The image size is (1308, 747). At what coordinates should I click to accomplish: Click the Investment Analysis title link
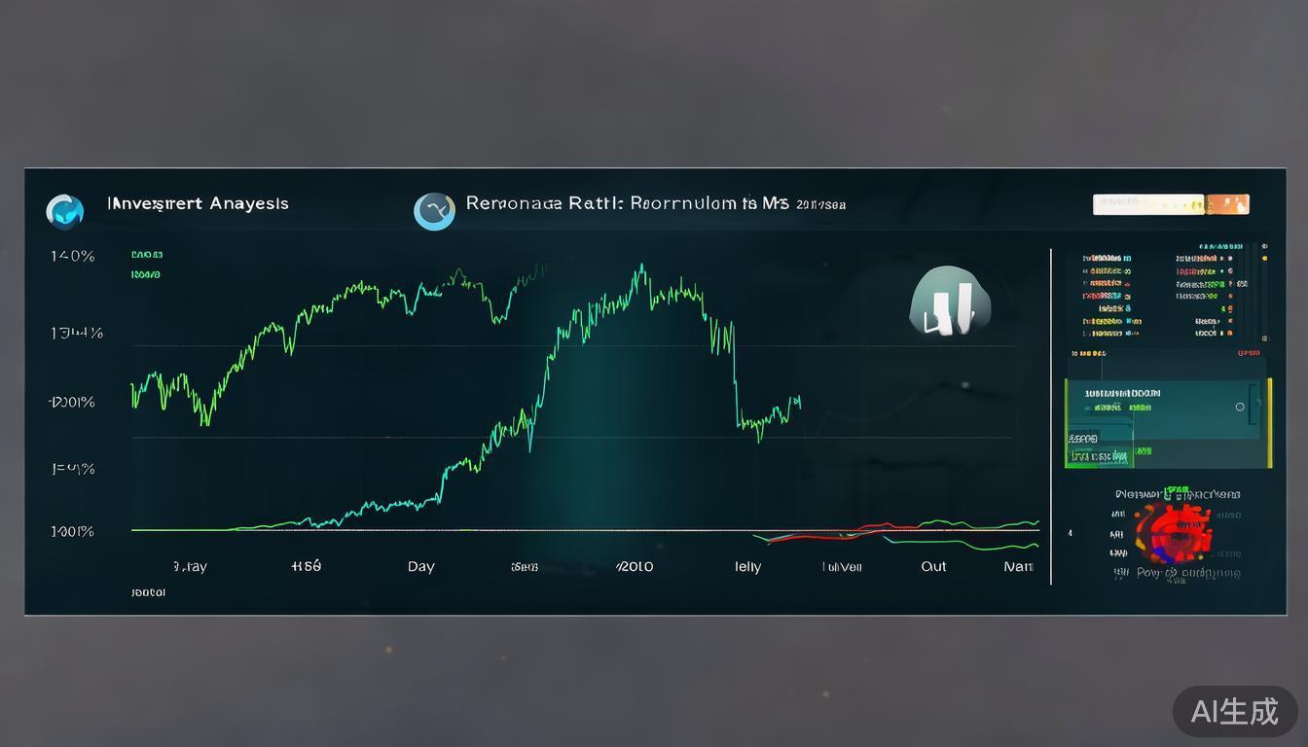coord(198,203)
